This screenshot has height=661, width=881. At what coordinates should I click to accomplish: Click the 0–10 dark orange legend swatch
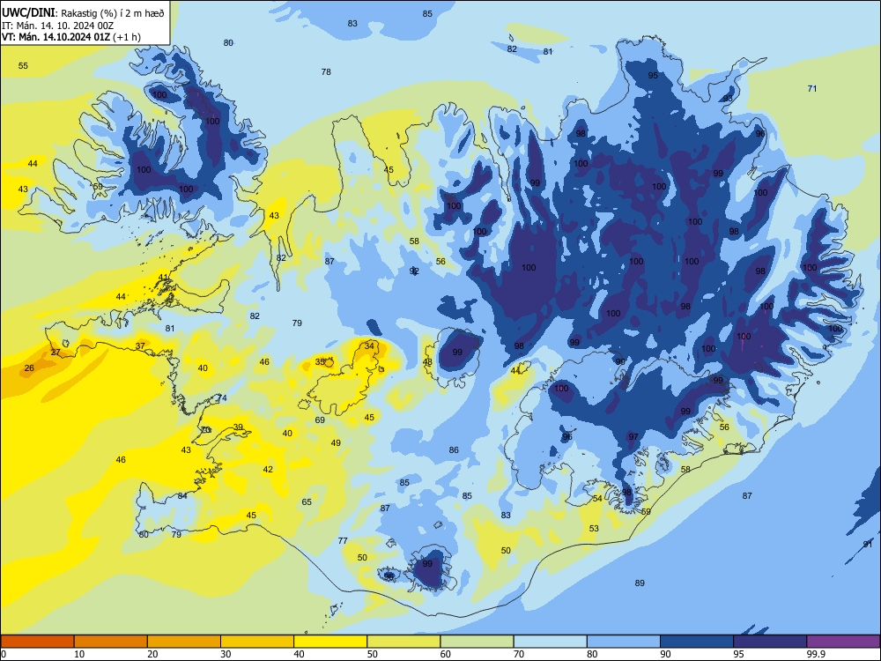37,642
